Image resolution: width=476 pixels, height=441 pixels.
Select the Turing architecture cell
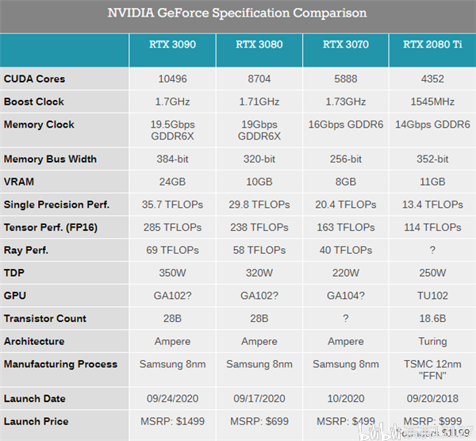[x=432, y=342]
